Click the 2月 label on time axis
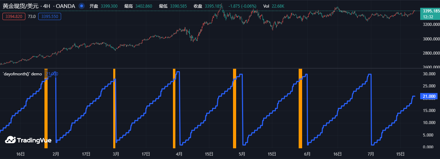Image resolution: width=440 pixels, height=159 pixels. 56,154
